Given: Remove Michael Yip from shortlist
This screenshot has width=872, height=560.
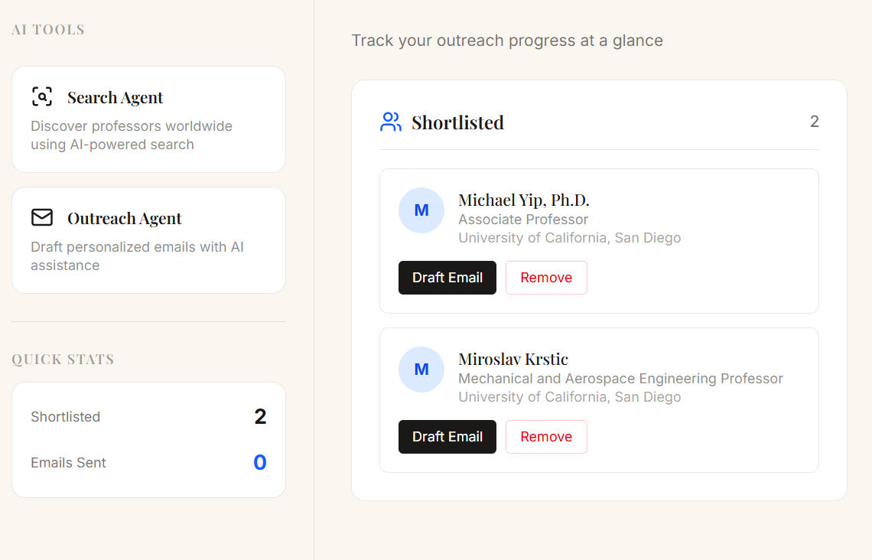Looking at the screenshot, I should coord(546,278).
